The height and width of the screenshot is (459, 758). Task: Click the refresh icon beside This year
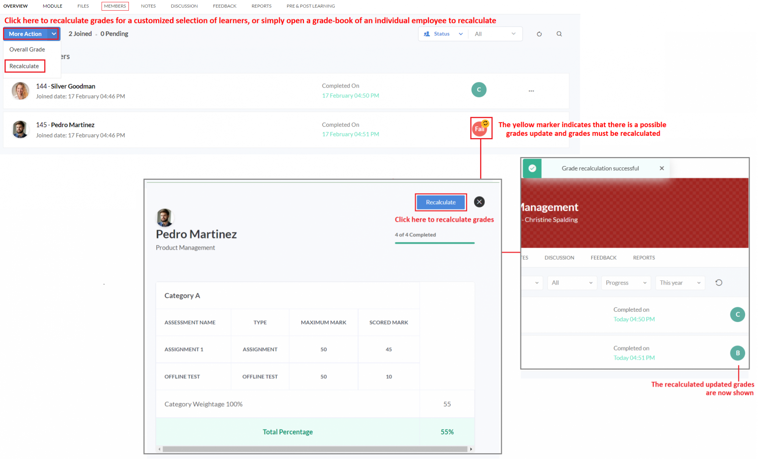coord(719,283)
